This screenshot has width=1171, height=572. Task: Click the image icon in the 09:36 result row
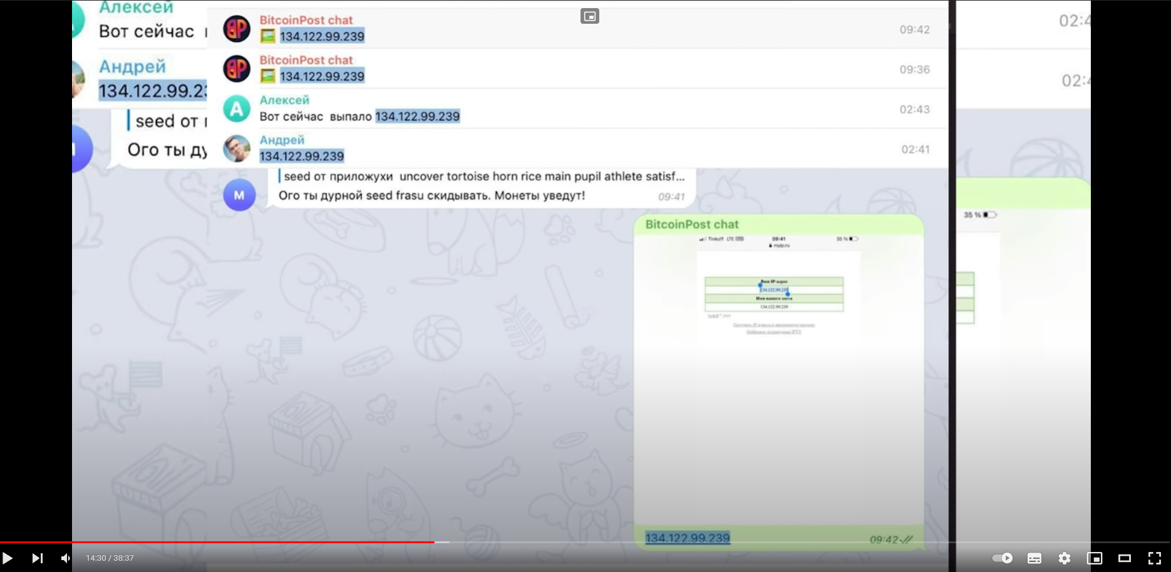(x=268, y=76)
